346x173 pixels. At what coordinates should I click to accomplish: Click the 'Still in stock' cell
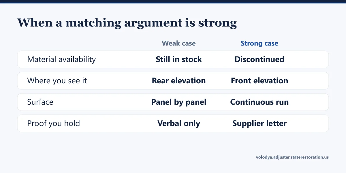coord(179,59)
